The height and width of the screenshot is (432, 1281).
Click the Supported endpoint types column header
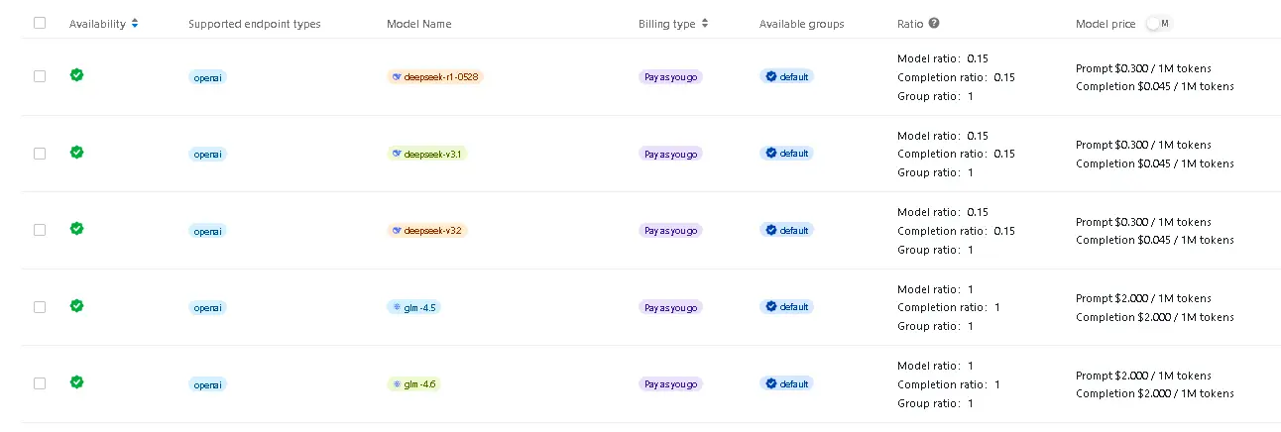click(255, 24)
